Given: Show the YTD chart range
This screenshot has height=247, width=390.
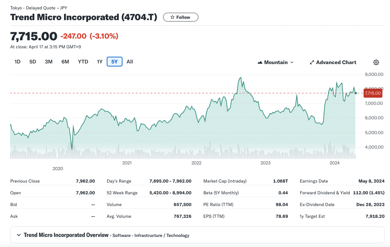Looking at the screenshot, I should click(x=83, y=62).
